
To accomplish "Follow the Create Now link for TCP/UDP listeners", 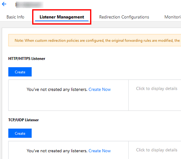I will pyautogui.click(x=100, y=151).
